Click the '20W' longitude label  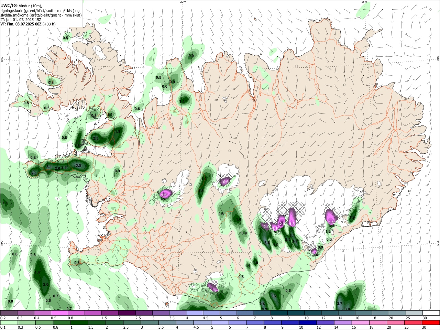click(183, 2)
